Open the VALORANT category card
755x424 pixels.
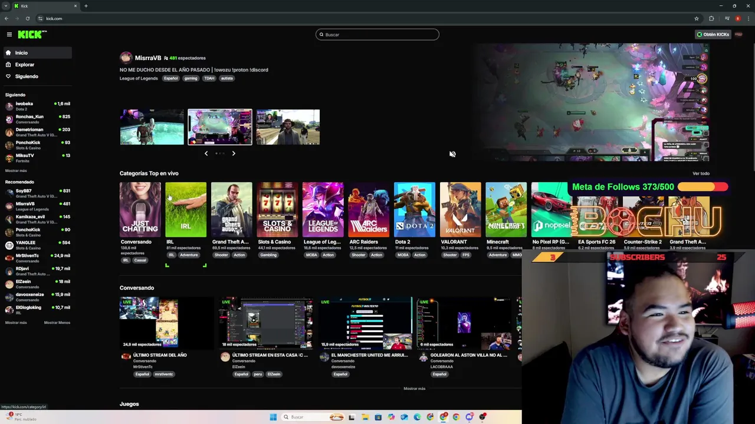pos(460,210)
